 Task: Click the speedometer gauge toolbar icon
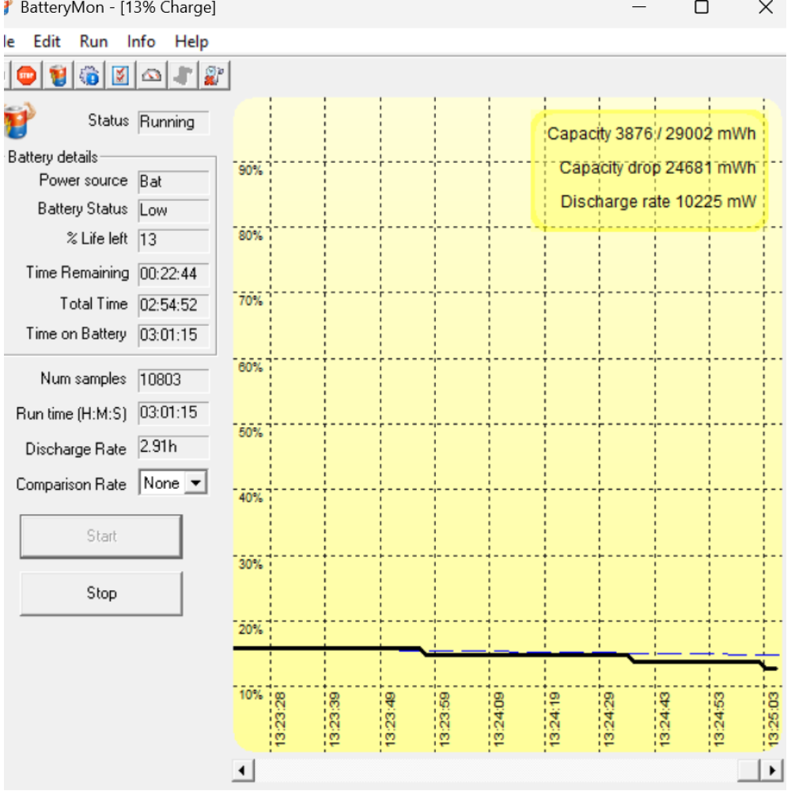(x=152, y=76)
